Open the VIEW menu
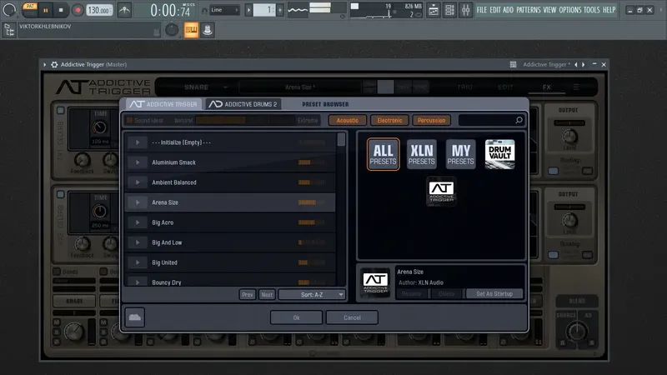 549,10
